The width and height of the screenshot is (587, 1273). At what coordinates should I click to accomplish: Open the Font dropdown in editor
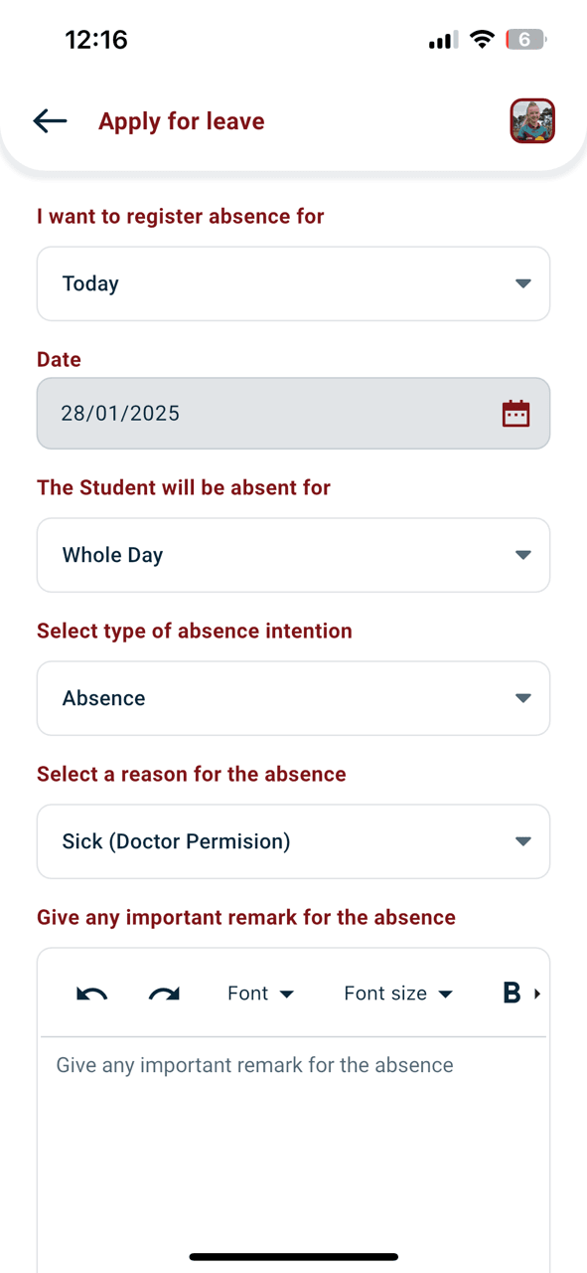click(260, 994)
